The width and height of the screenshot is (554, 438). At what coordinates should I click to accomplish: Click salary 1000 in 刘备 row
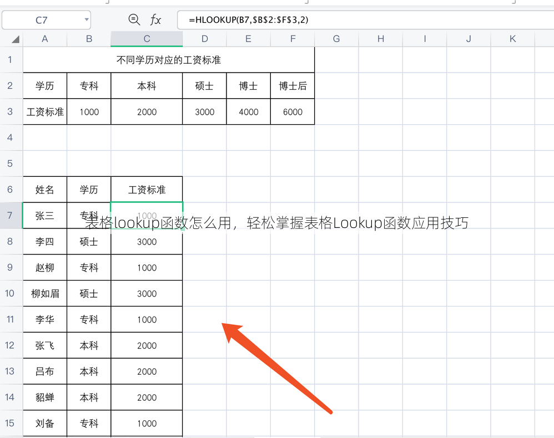147,423
